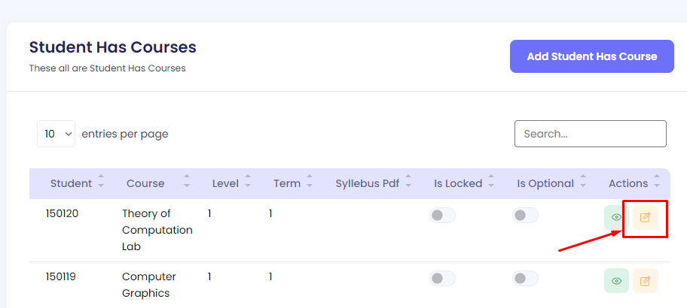The width and height of the screenshot is (687, 308).
Task: Click the Search input field
Action: (590, 134)
